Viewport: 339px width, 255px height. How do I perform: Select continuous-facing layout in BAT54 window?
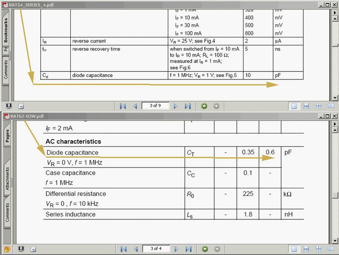319,106
